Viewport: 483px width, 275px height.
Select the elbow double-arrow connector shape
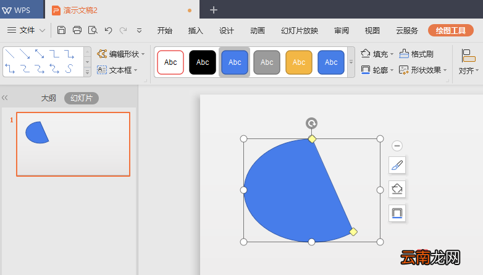[x=10, y=69]
